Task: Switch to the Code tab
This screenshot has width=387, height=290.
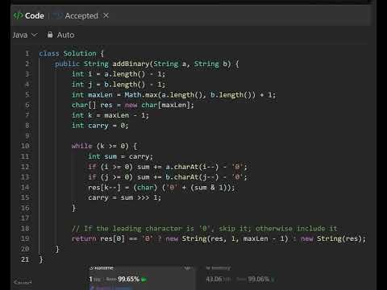Action: (x=29, y=16)
